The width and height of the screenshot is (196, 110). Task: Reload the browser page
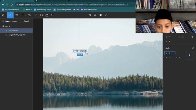[x=12, y=5]
